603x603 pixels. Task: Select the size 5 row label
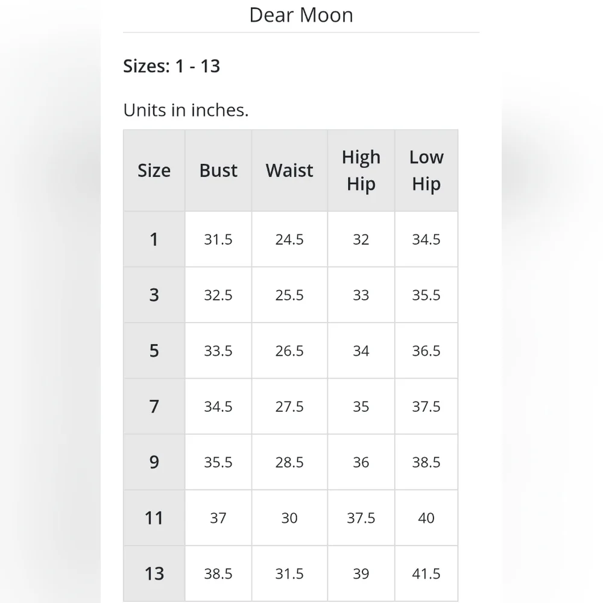tap(154, 351)
